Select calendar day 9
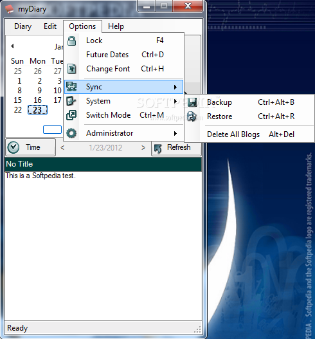This screenshot has height=339, width=315. pos(39,90)
